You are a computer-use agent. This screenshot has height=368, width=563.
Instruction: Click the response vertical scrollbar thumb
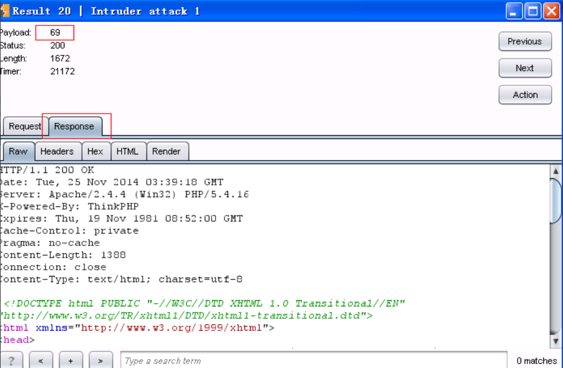[556, 201]
